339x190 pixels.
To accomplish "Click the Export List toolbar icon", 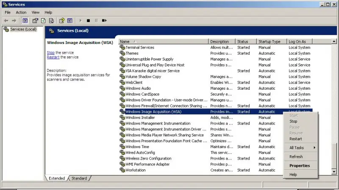I will click(51, 20).
